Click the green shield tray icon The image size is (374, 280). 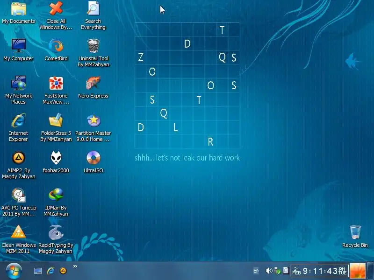[277, 271]
